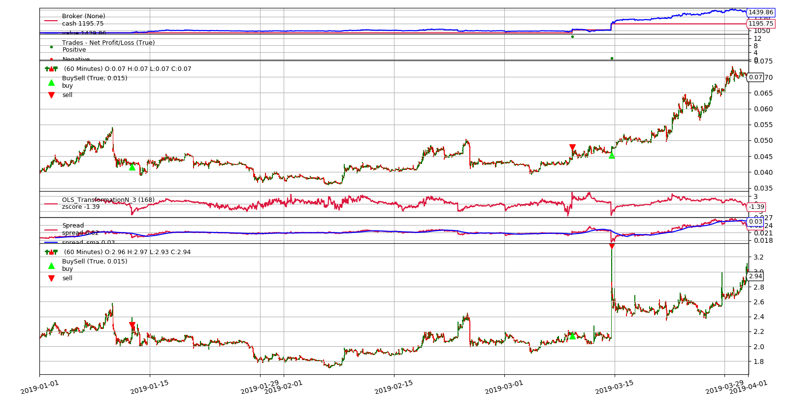Click the 'zscore -1.39' legend text

[81, 207]
